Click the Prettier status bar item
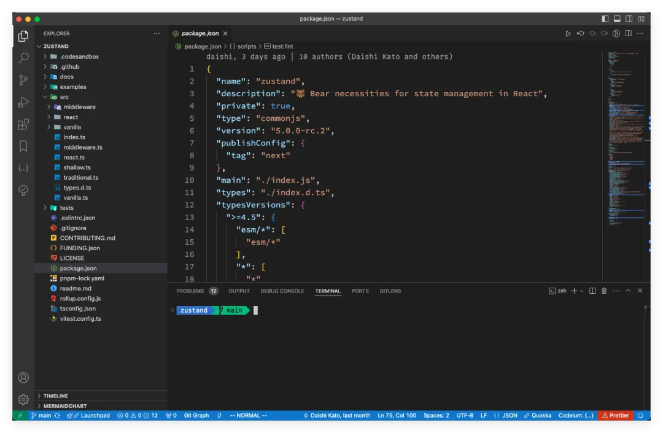 pos(615,416)
